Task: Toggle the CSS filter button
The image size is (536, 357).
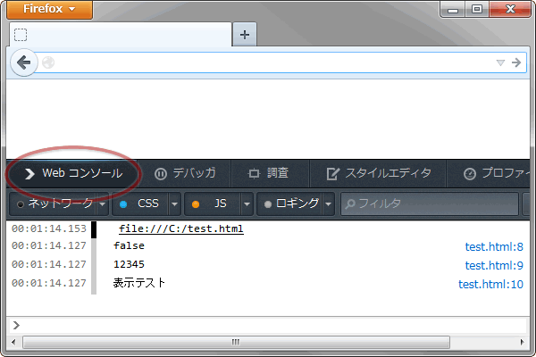Action: pyautogui.click(x=140, y=204)
